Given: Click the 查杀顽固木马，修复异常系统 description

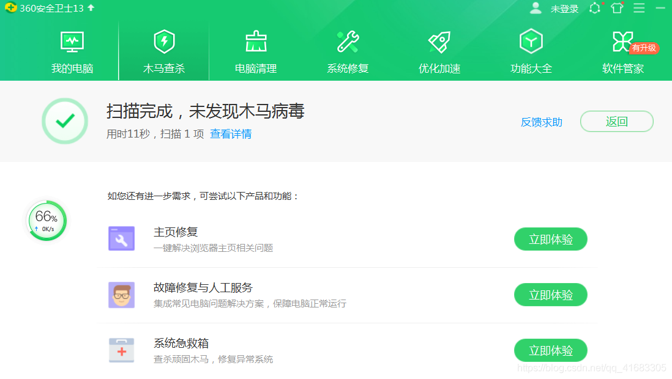Looking at the screenshot, I should (214, 359).
